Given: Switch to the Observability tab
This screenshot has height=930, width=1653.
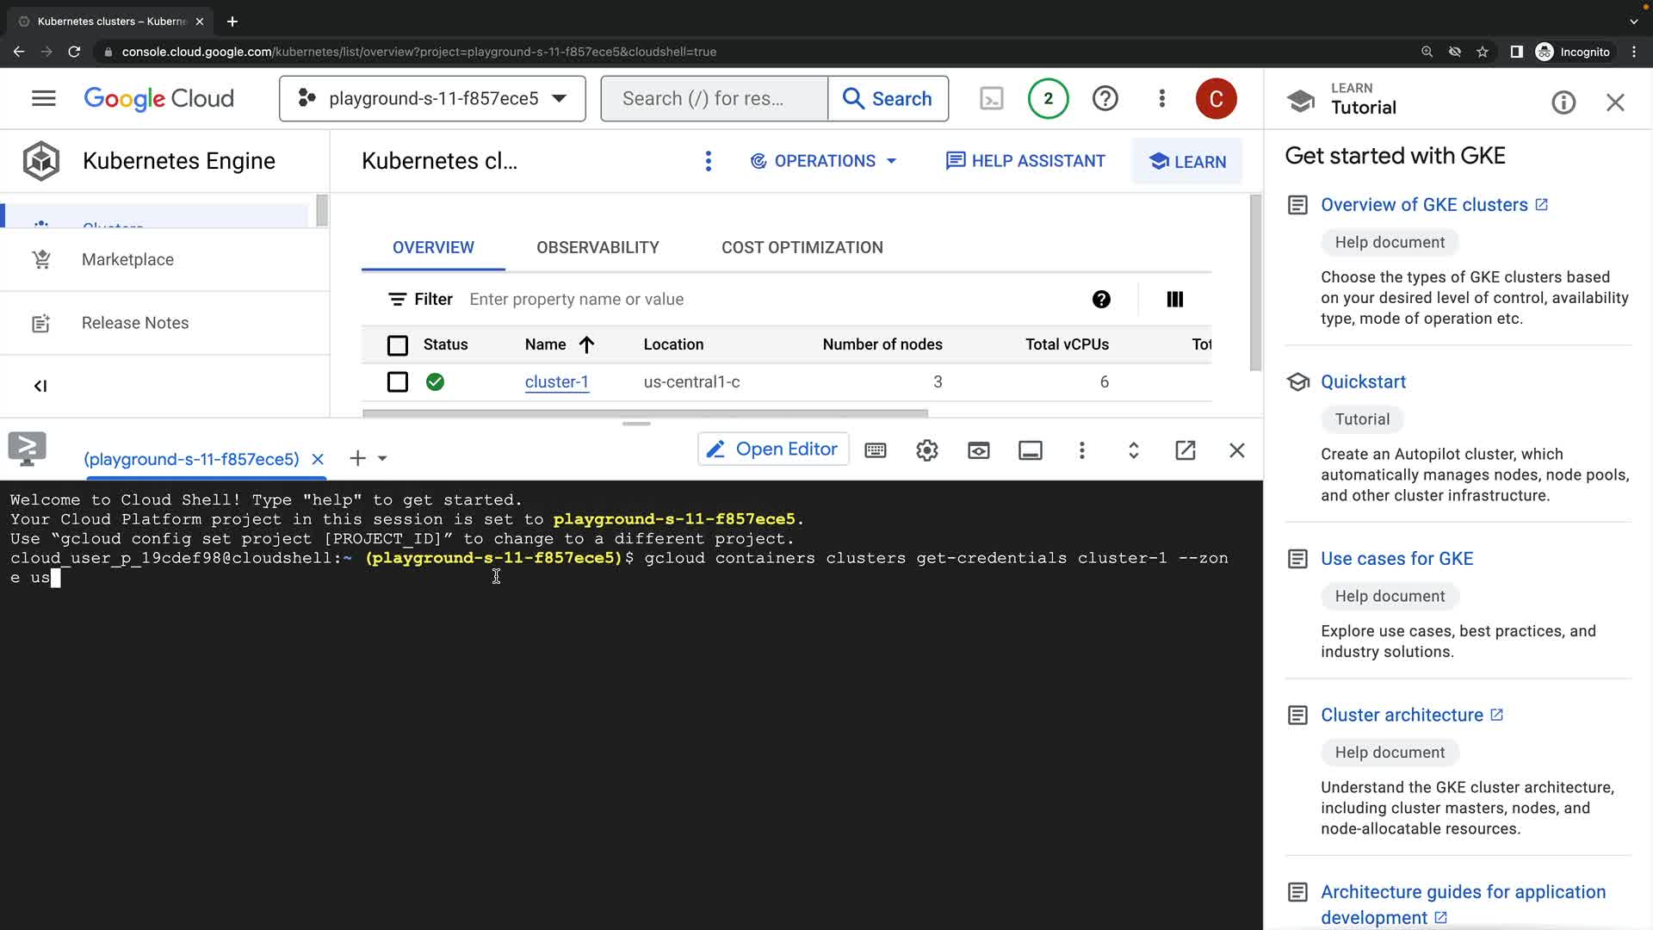Looking at the screenshot, I should point(597,248).
